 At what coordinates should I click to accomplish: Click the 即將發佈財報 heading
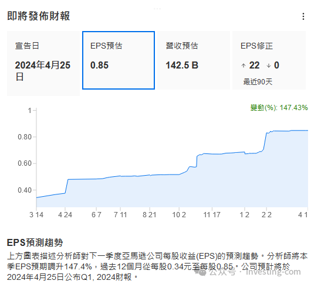point(39,16)
